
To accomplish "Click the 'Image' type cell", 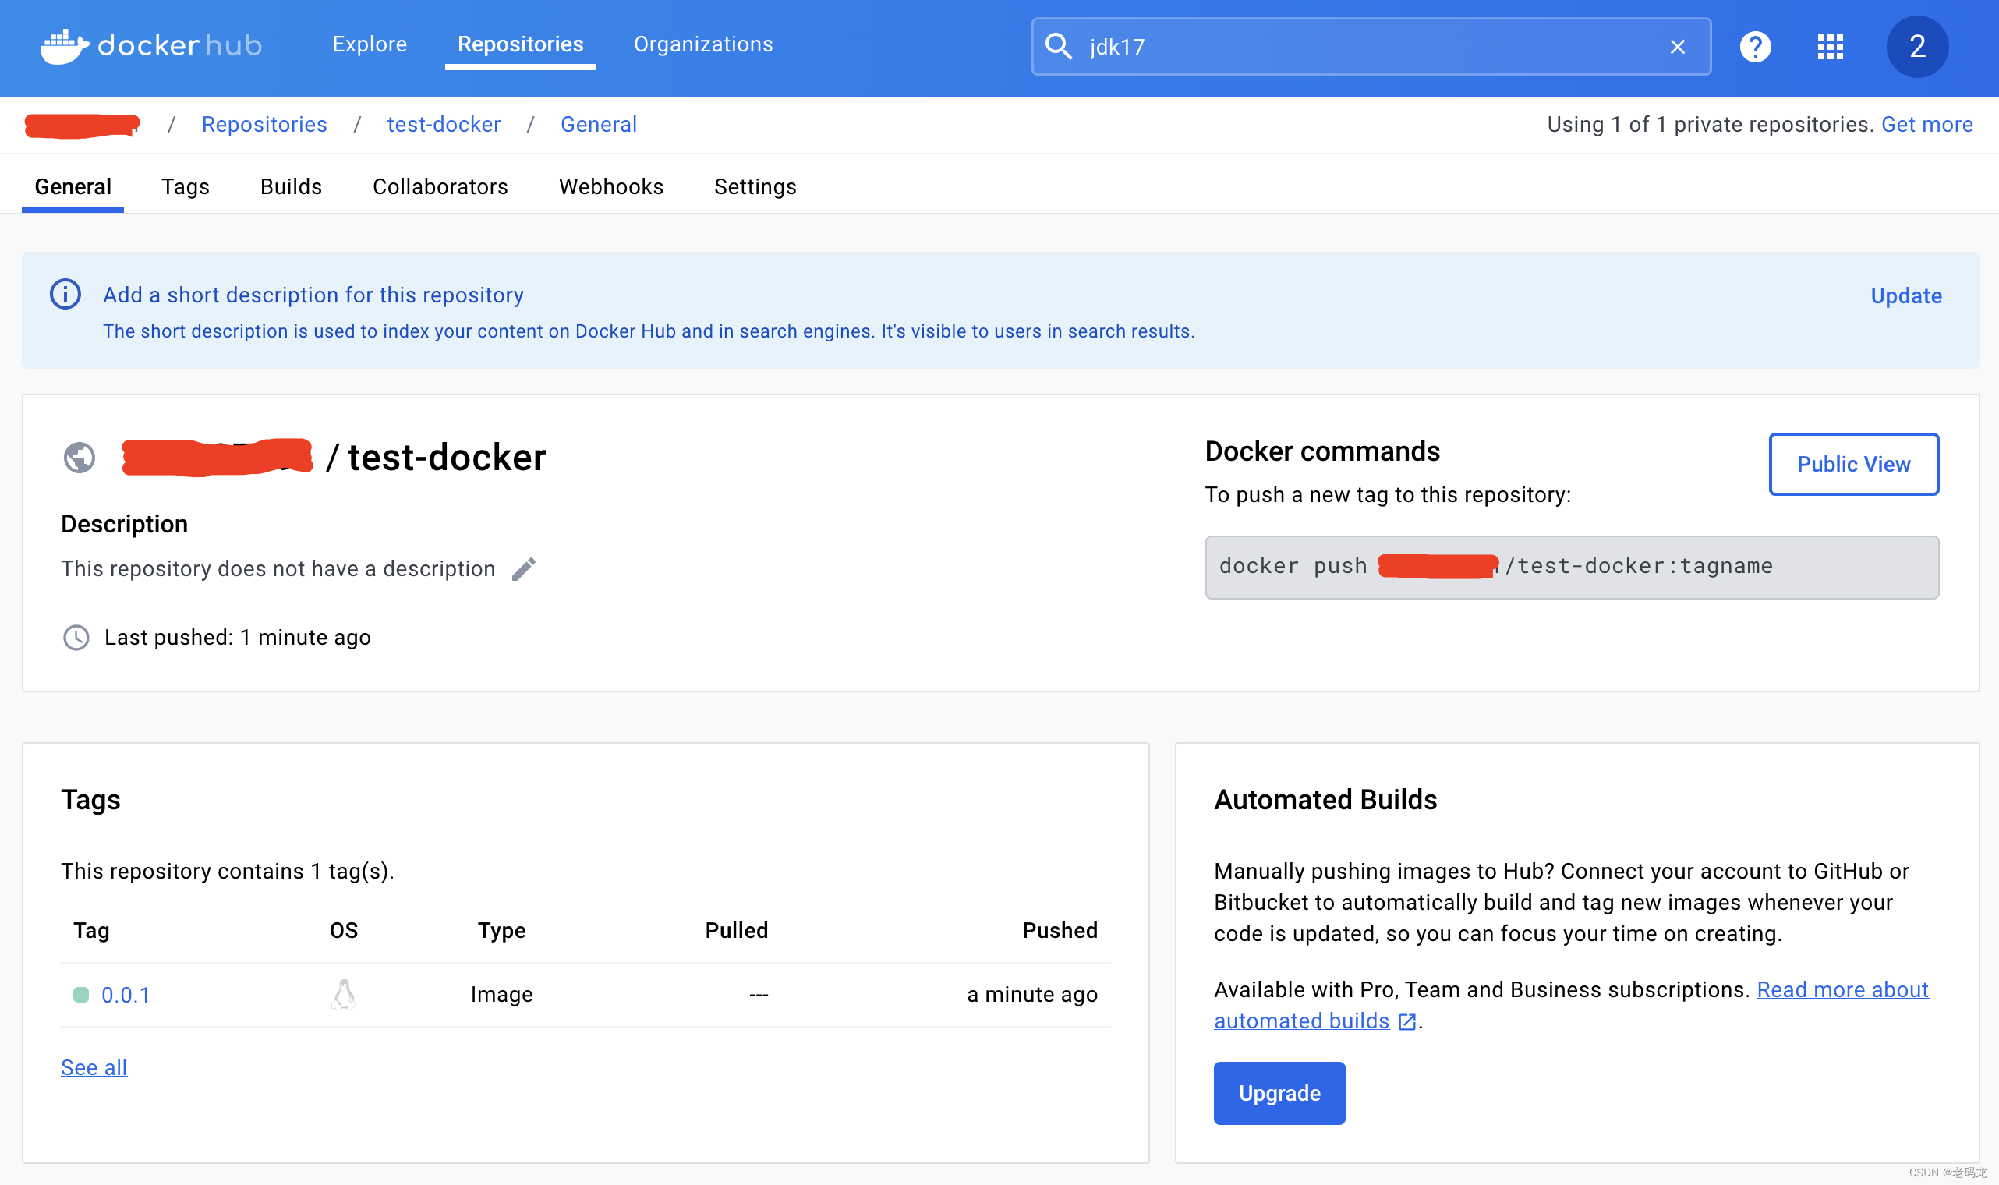I will pyautogui.click(x=501, y=995).
